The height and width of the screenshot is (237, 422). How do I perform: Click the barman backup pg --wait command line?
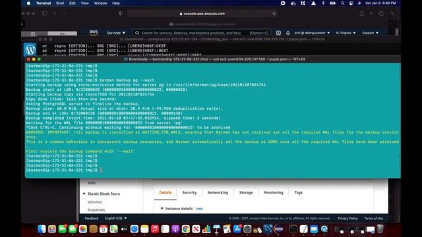(x=90, y=80)
